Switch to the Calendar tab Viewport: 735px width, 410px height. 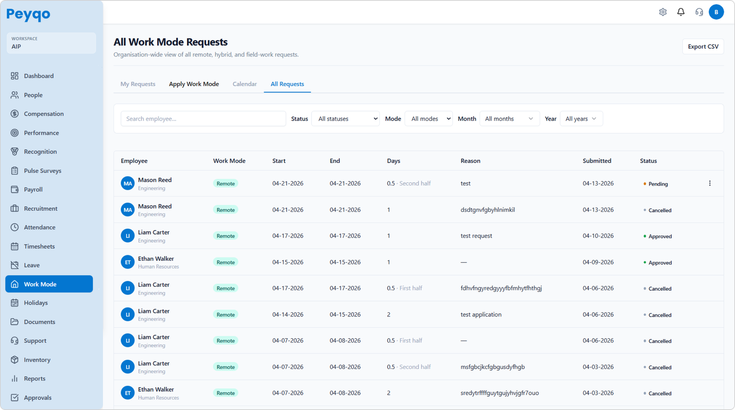[244, 84]
